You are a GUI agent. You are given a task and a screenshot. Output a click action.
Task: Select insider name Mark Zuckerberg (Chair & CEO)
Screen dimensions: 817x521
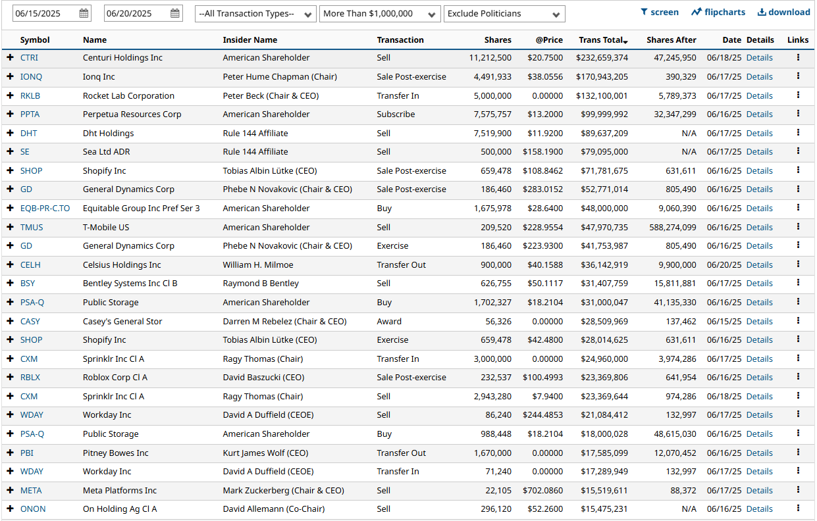[283, 490]
